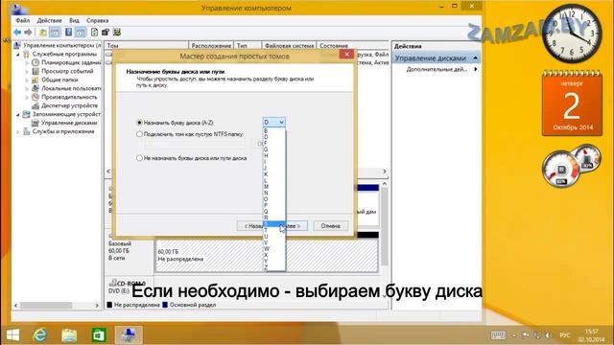The image size is (614, 345).
Task: Expand the Службы и приложения node
Action: click(x=18, y=132)
